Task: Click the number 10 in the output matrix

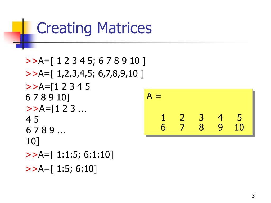Action: click(x=239, y=127)
